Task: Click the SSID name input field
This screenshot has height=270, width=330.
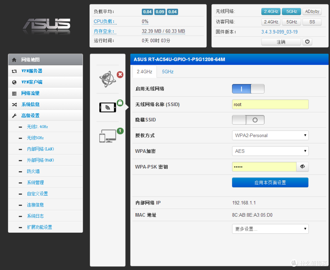Action: (x=270, y=104)
